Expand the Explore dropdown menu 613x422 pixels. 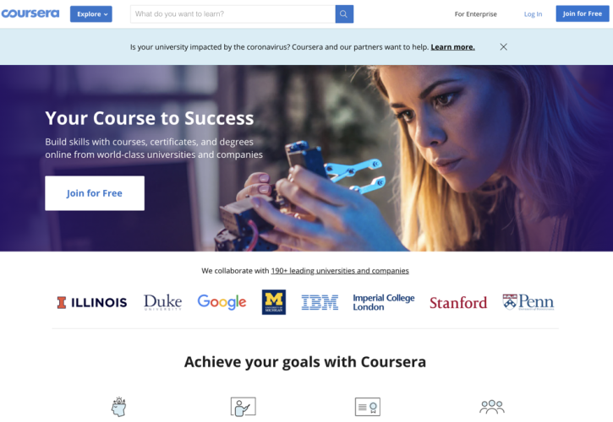(x=91, y=14)
